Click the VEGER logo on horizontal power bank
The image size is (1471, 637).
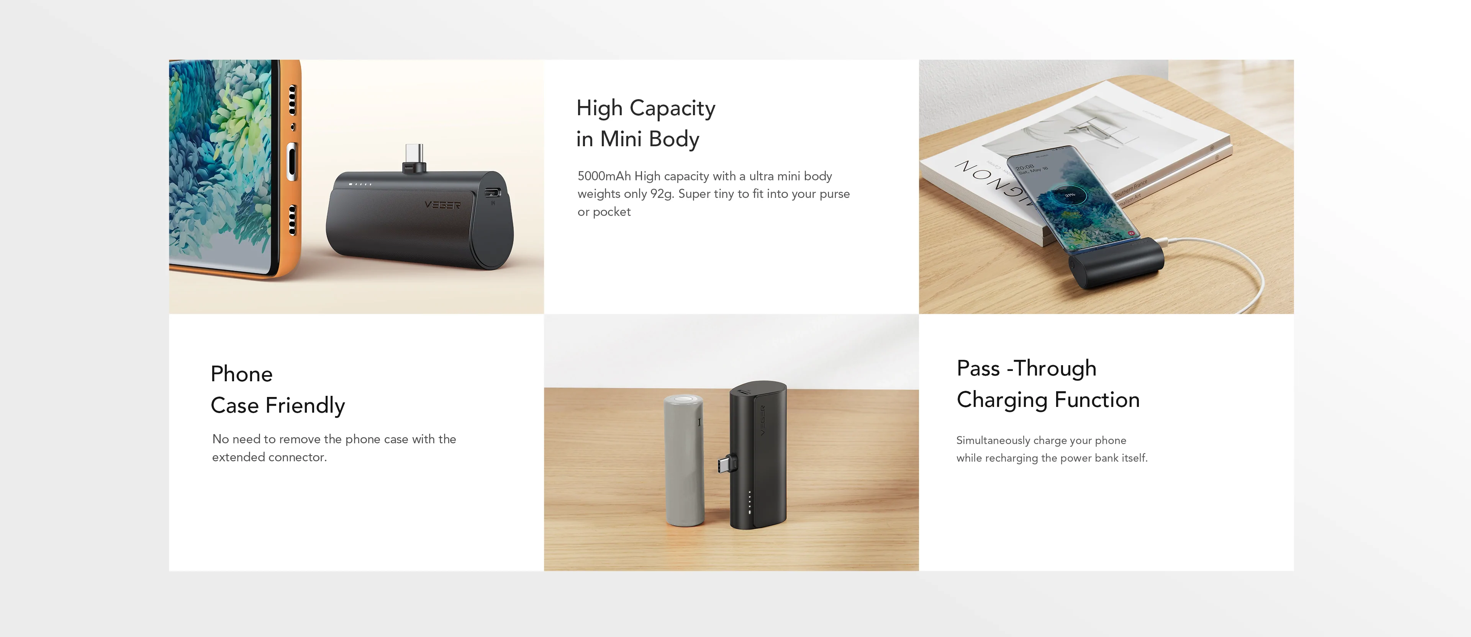click(442, 205)
